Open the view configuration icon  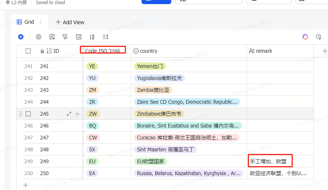52,37
